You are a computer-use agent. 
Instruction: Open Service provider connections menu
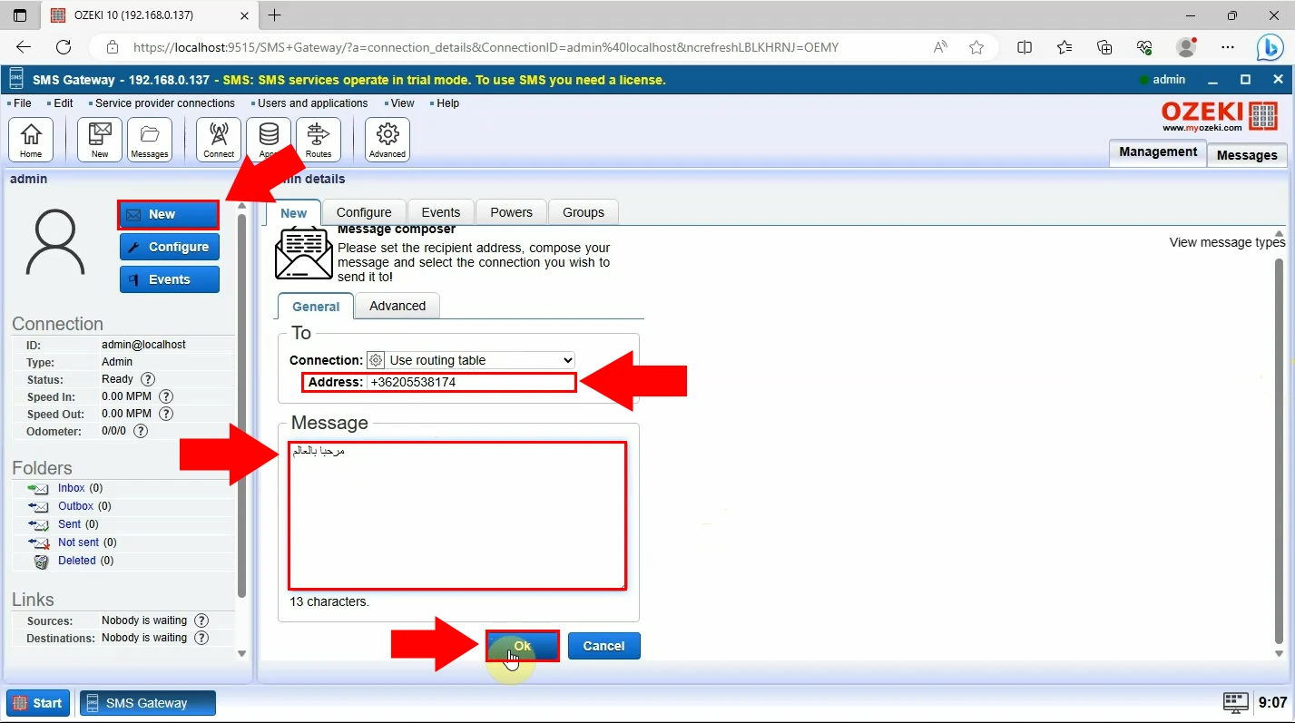tap(164, 103)
